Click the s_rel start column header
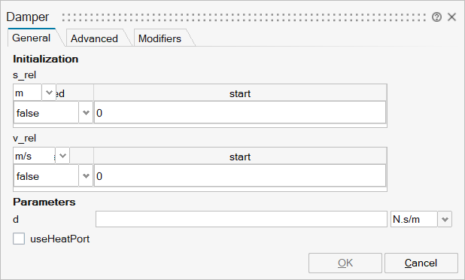 click(x=240, y=94)
